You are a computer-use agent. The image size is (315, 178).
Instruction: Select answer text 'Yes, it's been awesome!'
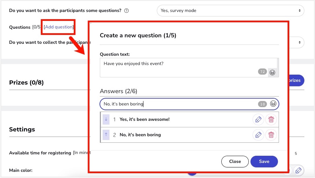[x=144, y=119]
